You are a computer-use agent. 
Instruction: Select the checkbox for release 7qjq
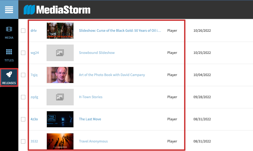(23, 75)
